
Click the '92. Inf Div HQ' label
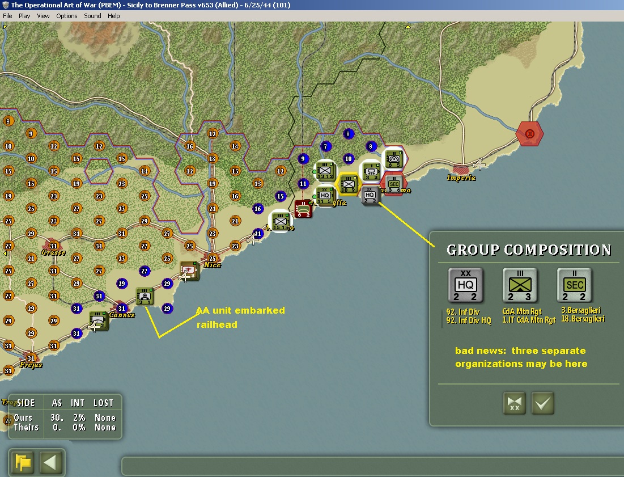(x=468, y=320)
